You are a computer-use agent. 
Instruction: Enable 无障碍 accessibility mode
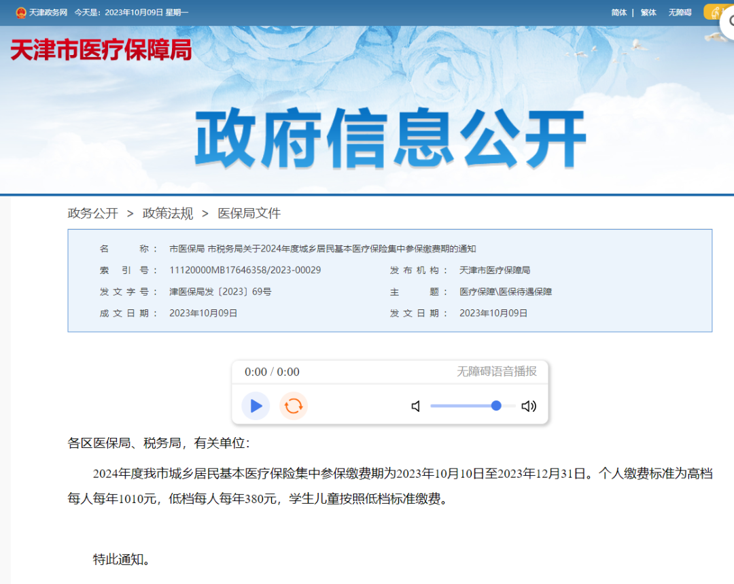click(680, 12)
